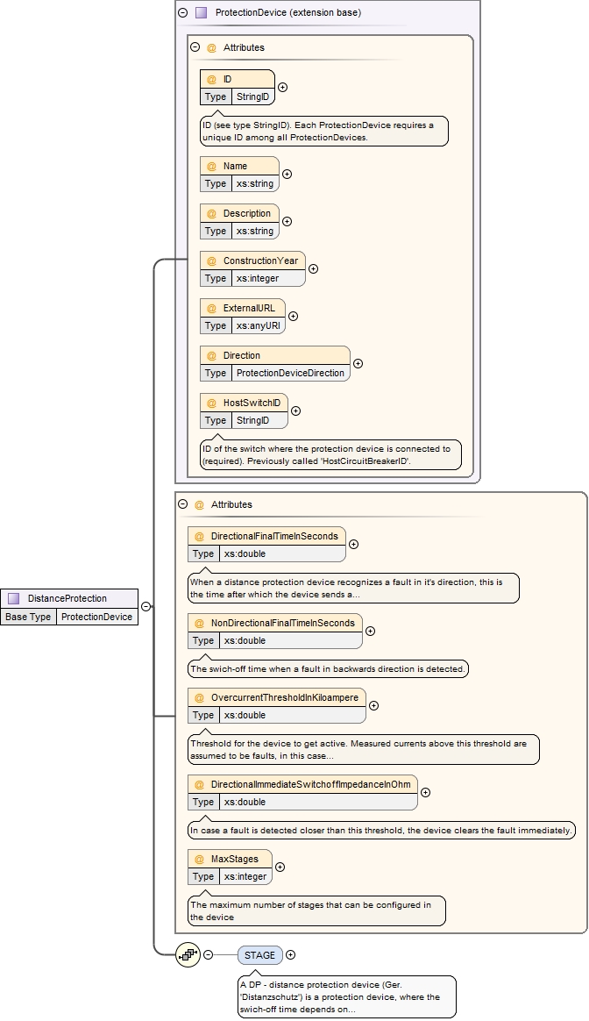Image resolution: width=589 pixels, height=1021 pixels.
Task: Click the @ icon of the Direction attribute
Action: pos(211,355)
